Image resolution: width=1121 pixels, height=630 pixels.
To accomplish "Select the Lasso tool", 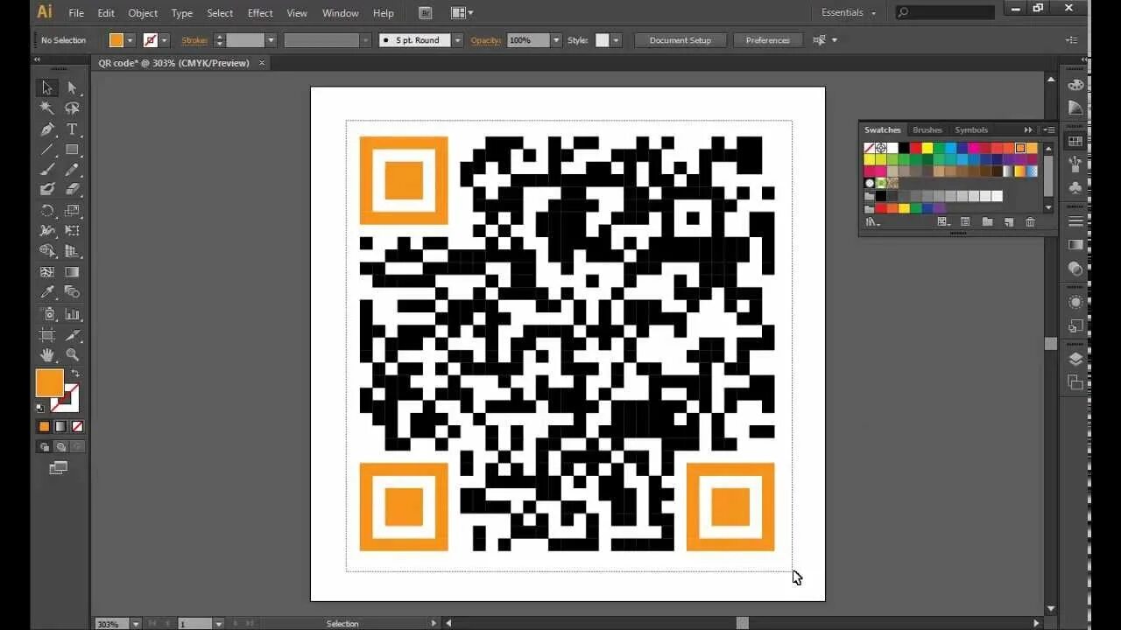I will coord(73,108).
